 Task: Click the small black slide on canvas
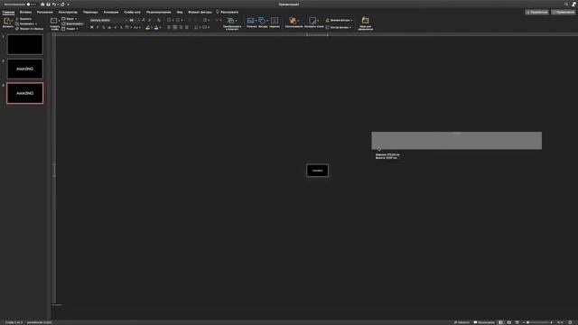pyautogui.click(x=317, y=171)
